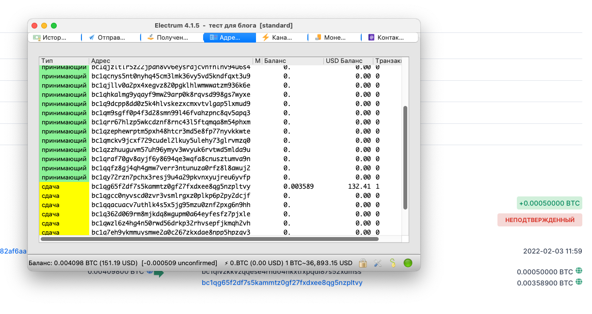
Task: Show the wallet seed icon
Action: [393, 263]
